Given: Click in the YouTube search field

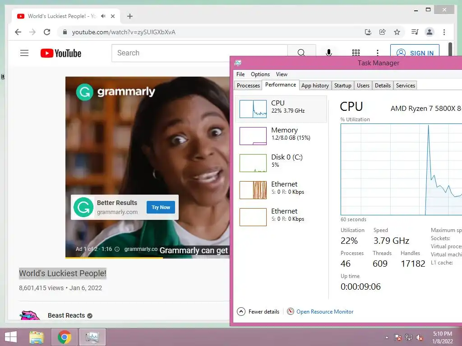Looking at the screenshot, I should point(199,53).
